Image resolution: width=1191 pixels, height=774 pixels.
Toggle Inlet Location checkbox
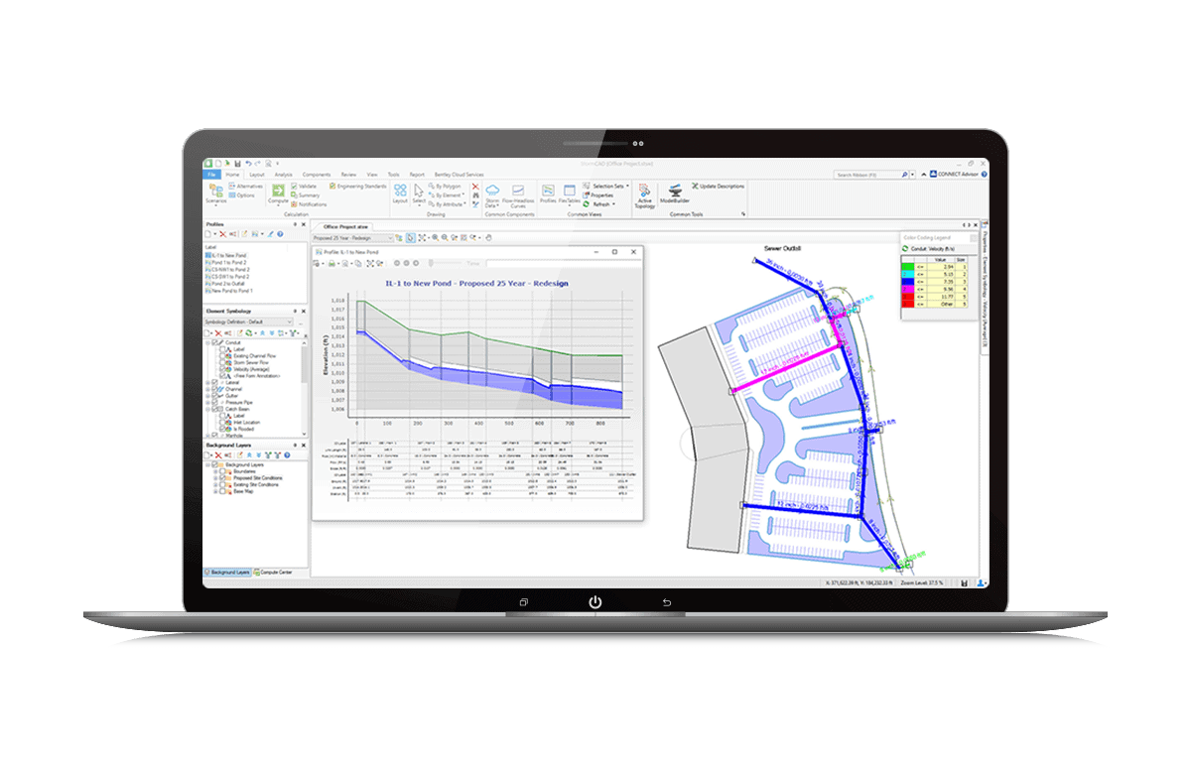click(x=222, y=422)
